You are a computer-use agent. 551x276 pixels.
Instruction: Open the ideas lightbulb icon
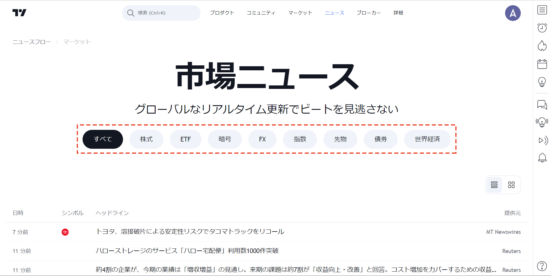click(x=542, y=82)
